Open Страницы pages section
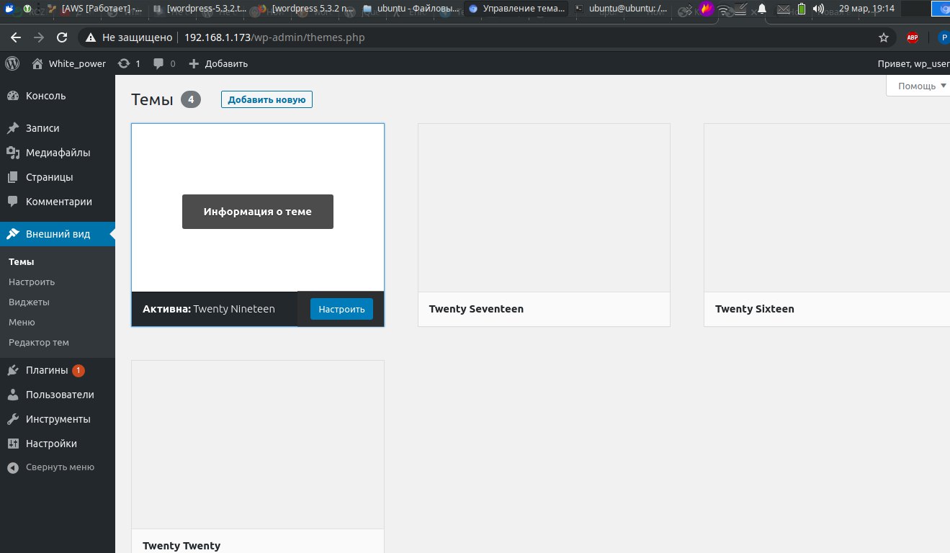This screenshot has width=950, height=553. [58, 177]
